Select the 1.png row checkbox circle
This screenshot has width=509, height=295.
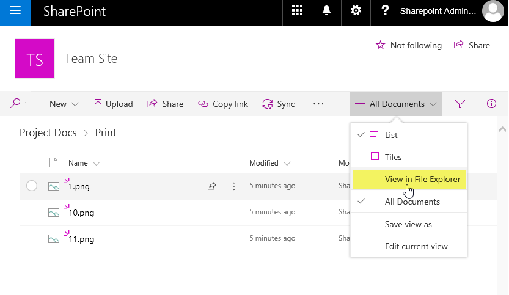(x=32, y=186)
